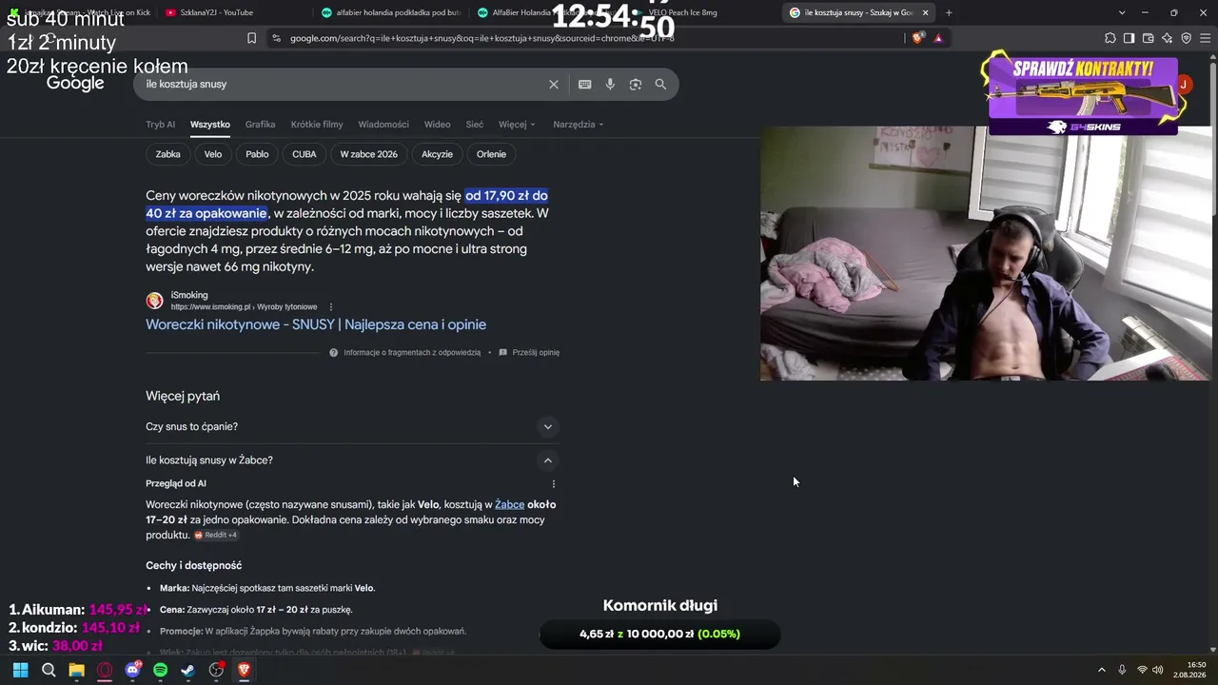The image size is (1218, 685).
Task: Switch to 'Tryb AI' search mode
Action: tap(160, 125)
